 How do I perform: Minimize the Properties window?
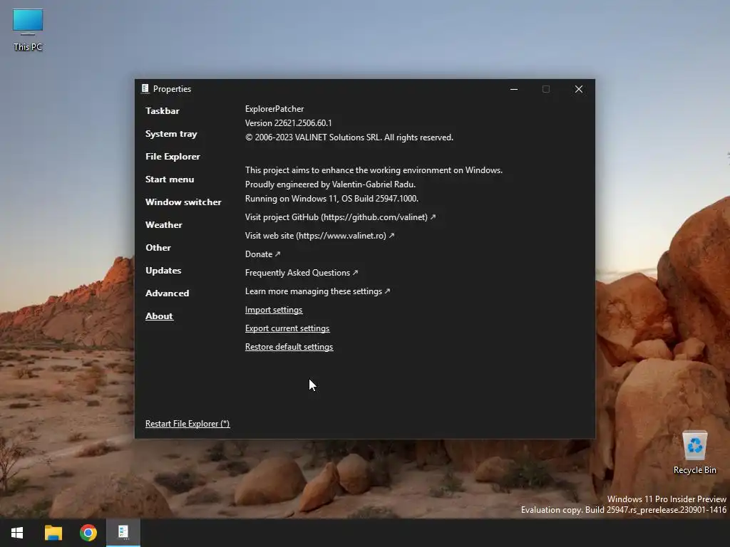click(x=514, y=89)
